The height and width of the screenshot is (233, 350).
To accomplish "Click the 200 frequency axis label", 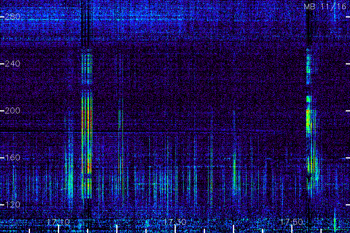I will (x=12, y=111).
